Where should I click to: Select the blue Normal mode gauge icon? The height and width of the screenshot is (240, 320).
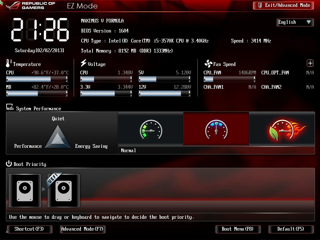pos(216,129)
